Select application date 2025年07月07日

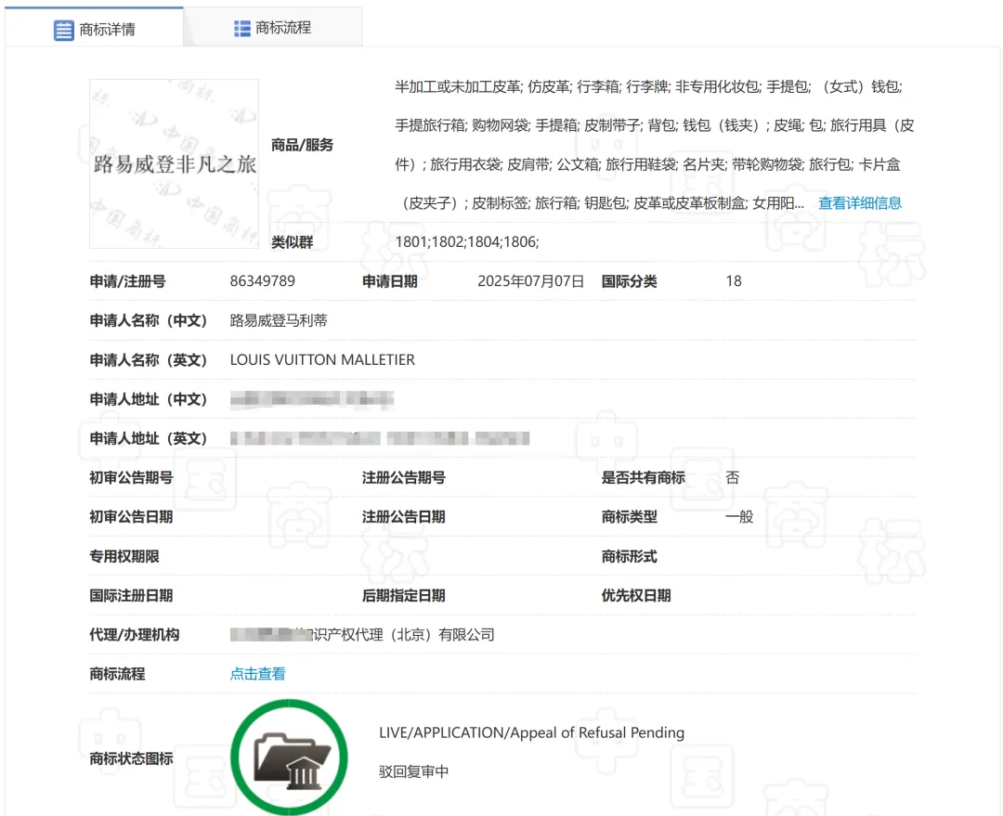[x=531, y=281]
